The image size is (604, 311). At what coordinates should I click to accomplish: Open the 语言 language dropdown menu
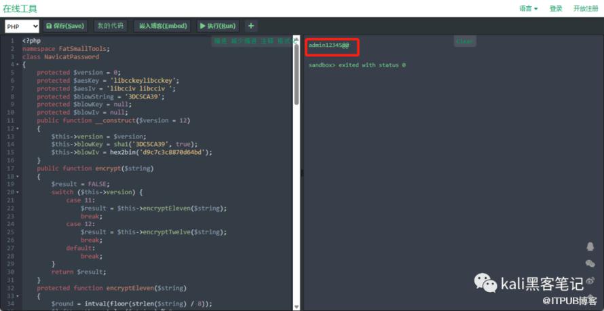click(529, 8)
